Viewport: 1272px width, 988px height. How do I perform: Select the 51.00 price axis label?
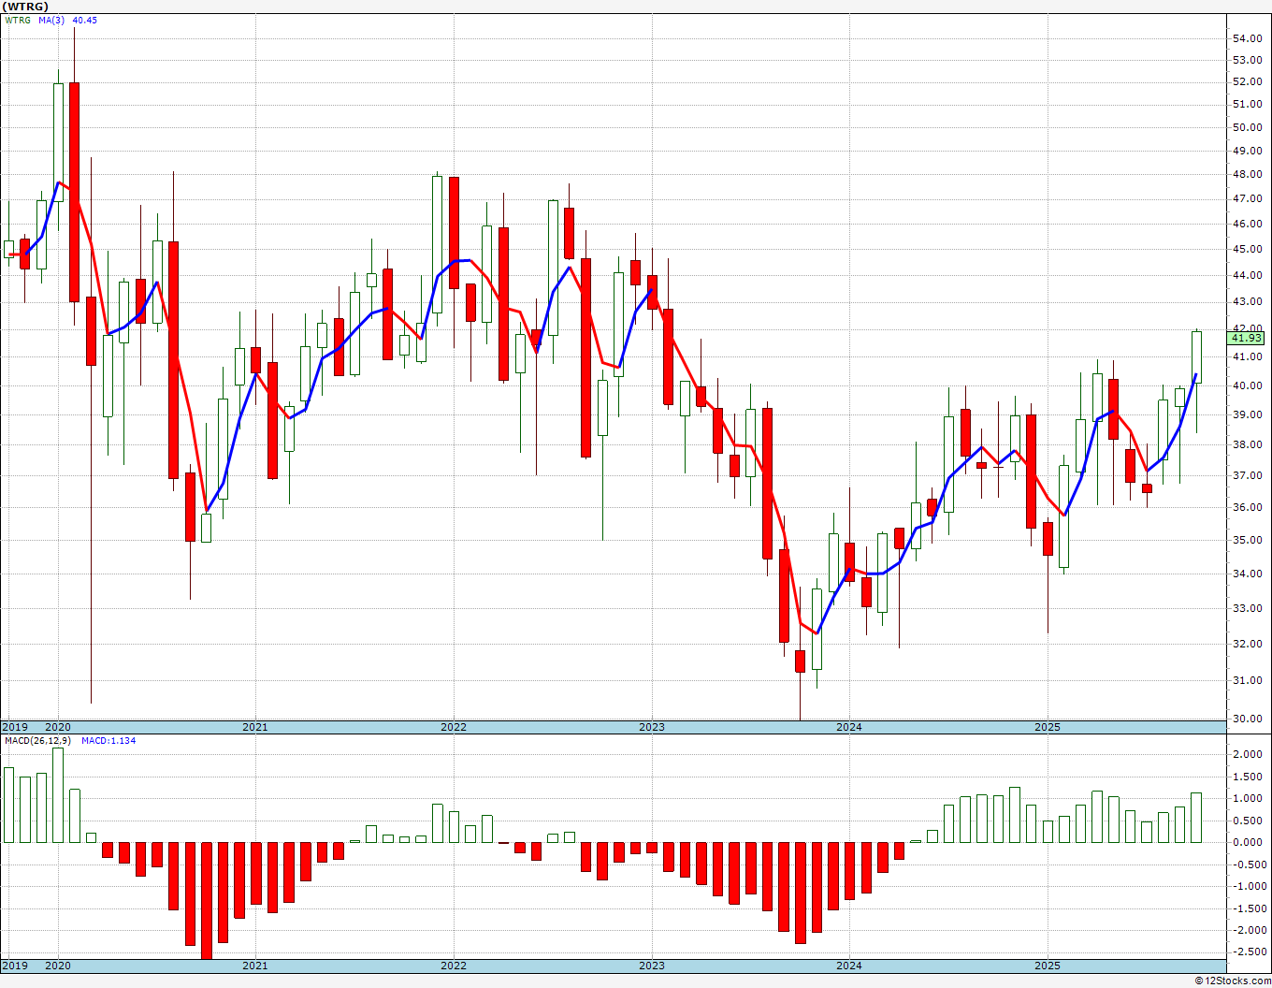point(1248,105)
